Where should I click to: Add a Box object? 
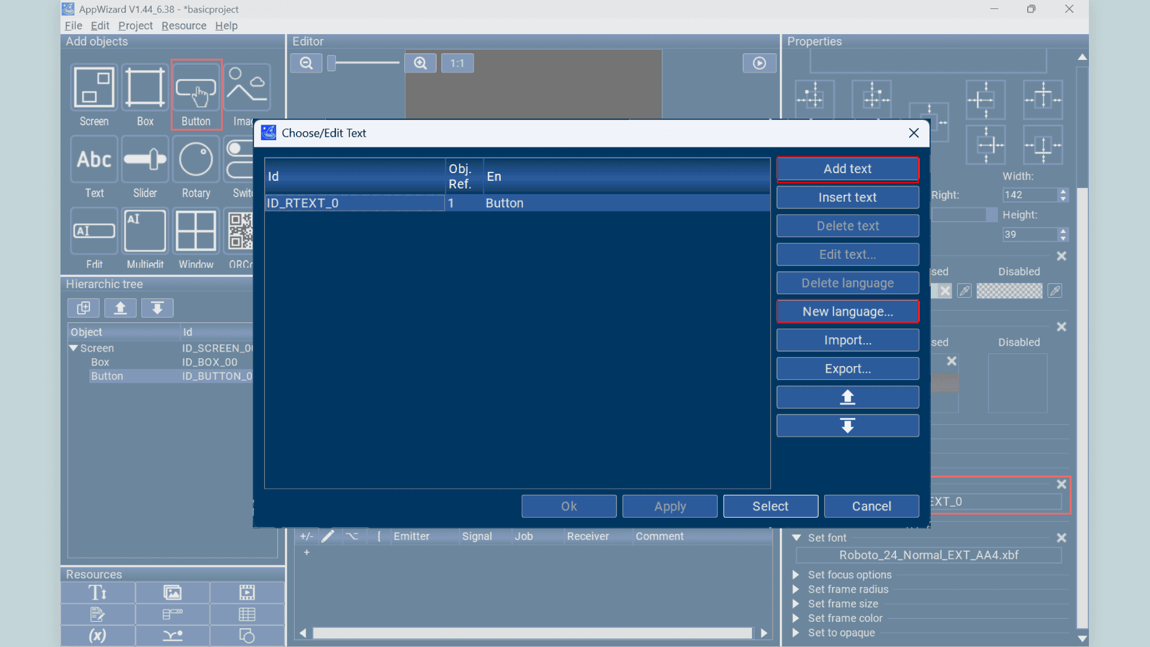(x=145, y=87)
